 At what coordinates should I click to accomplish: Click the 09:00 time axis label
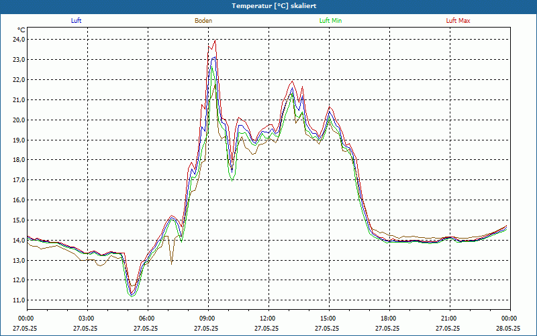(x=209, y=319)
